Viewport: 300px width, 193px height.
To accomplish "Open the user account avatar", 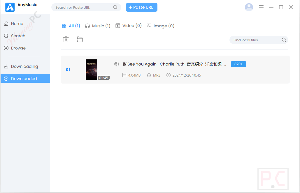I will click(249, 7).
